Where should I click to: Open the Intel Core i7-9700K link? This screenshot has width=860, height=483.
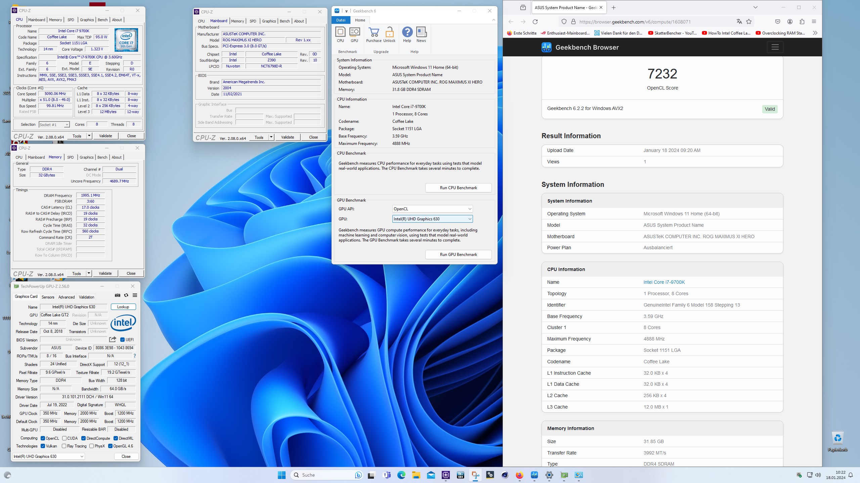pos(664,282)
